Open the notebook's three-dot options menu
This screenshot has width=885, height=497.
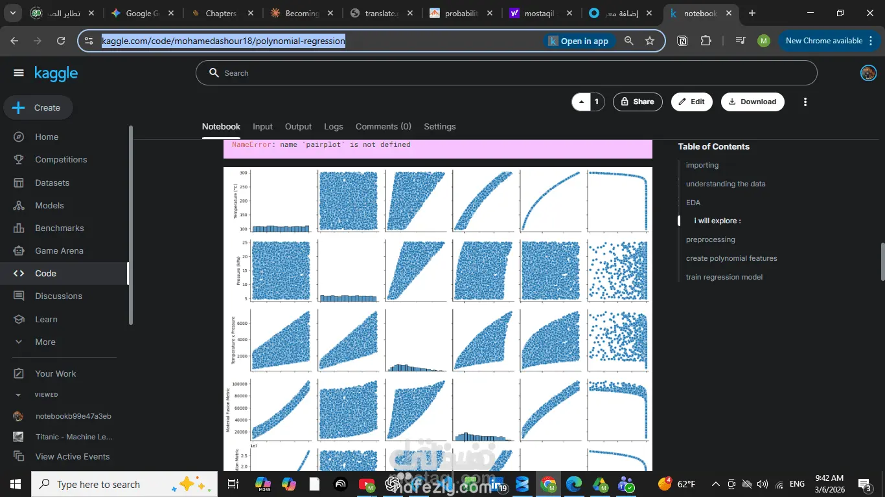tap(805, 102)
